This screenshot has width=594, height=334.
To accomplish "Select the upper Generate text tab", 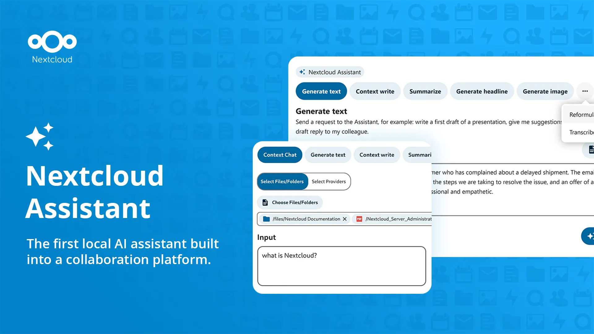I will click(321, 92).
